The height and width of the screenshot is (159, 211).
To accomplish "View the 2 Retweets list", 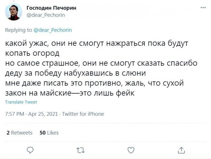I will pos(19,133).
